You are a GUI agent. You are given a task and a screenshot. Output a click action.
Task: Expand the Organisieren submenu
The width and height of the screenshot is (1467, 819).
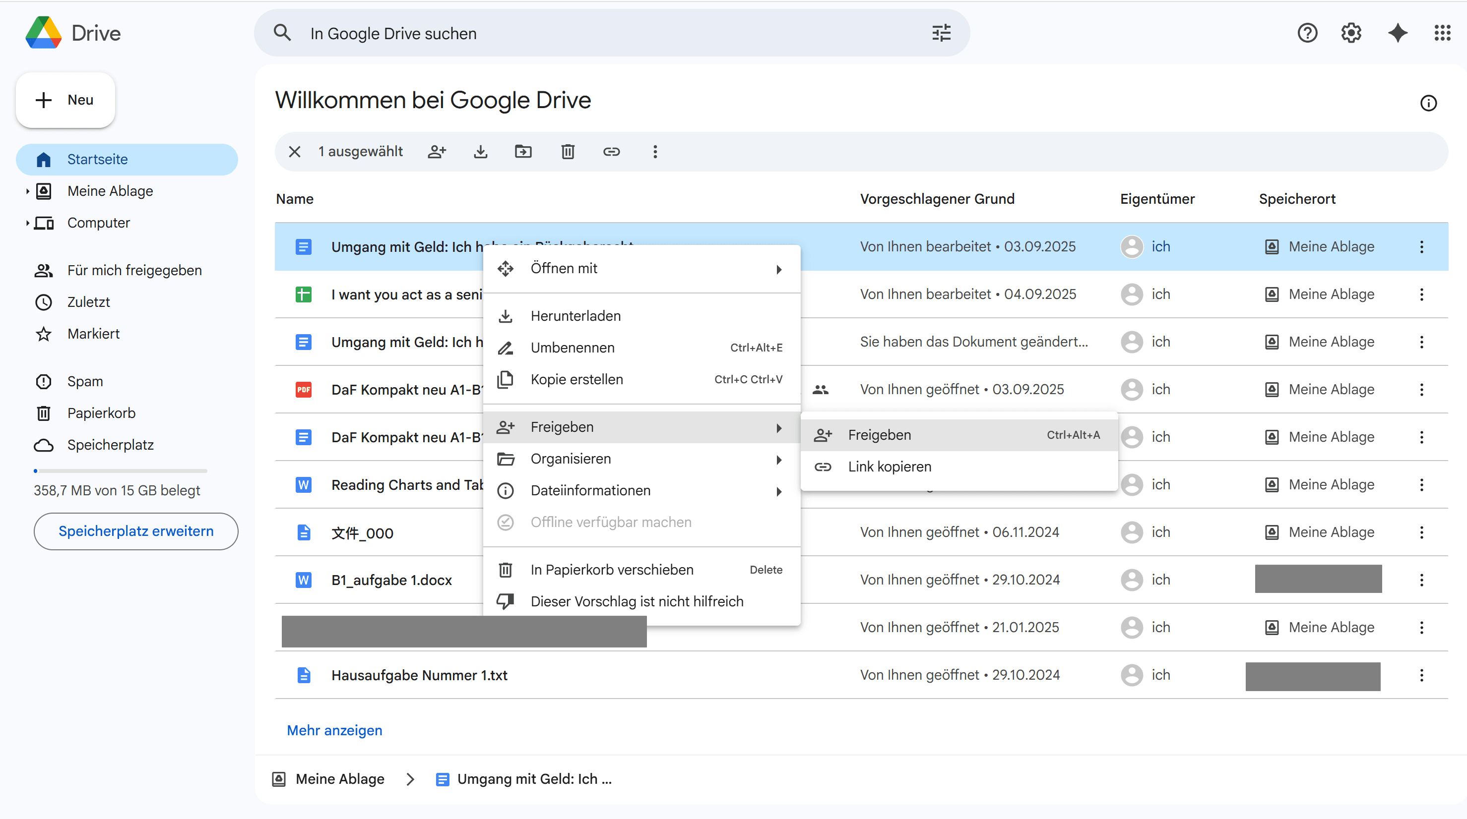tap(642, 459)
